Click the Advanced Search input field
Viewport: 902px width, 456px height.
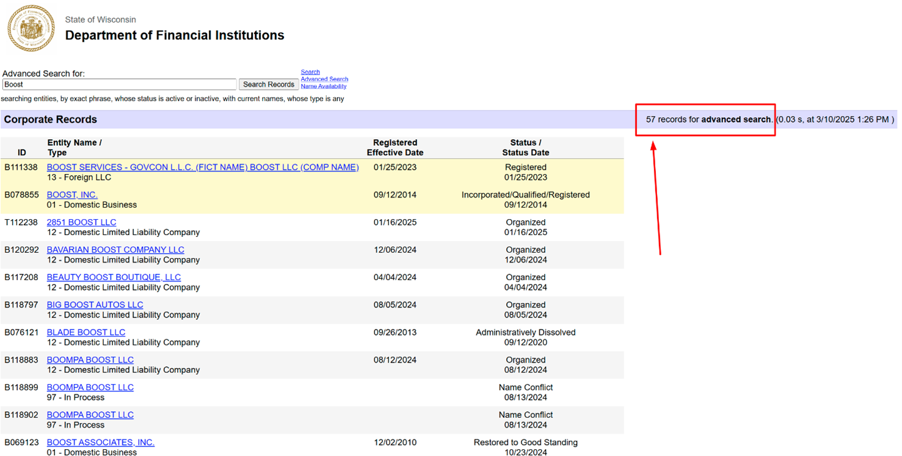pyautogui.click(x=119, y=84)
